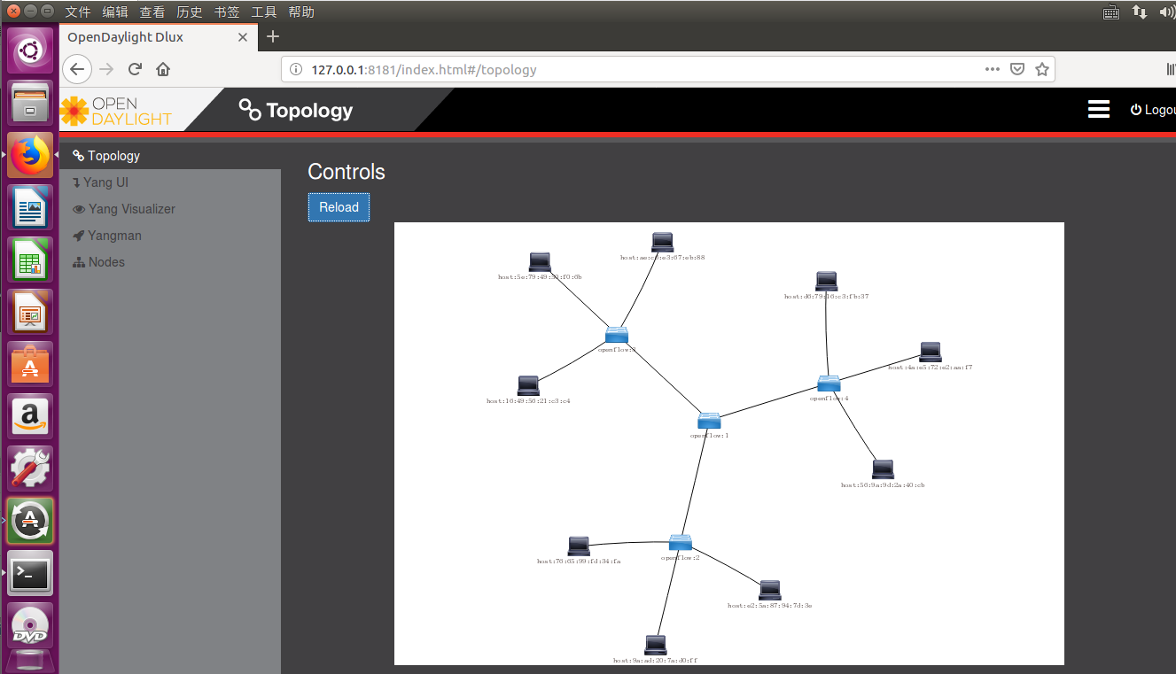The height and width of the screenshot is (674, 1176).
Task: Select host icon ending in aa:f7
Action: point(930,352)
